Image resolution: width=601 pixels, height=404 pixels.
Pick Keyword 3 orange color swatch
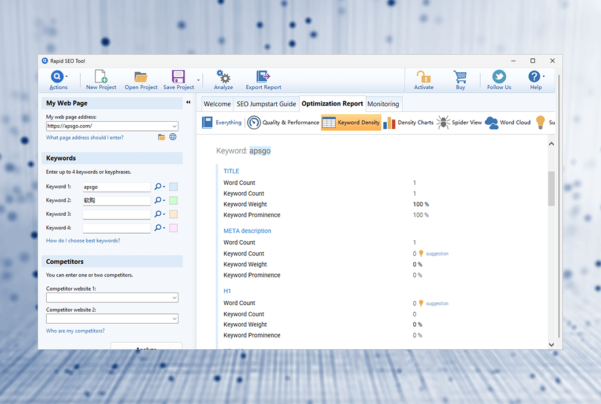coord(173,214)
